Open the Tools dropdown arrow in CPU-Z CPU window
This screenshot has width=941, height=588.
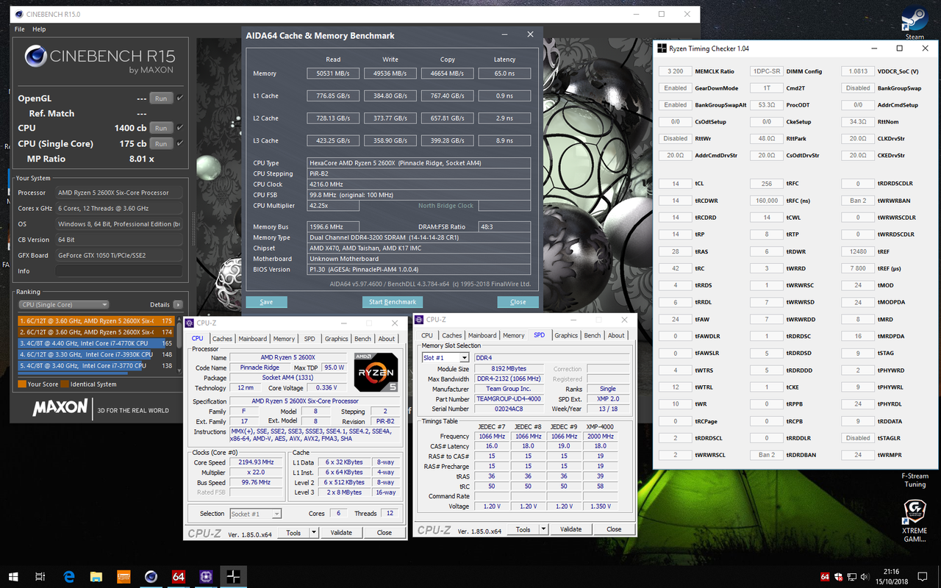pos(314,532)
